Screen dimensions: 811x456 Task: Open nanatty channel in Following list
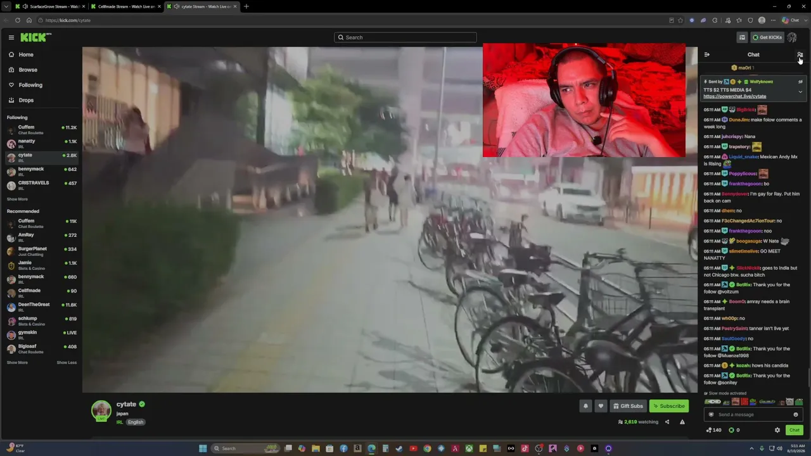click(42, 144)
